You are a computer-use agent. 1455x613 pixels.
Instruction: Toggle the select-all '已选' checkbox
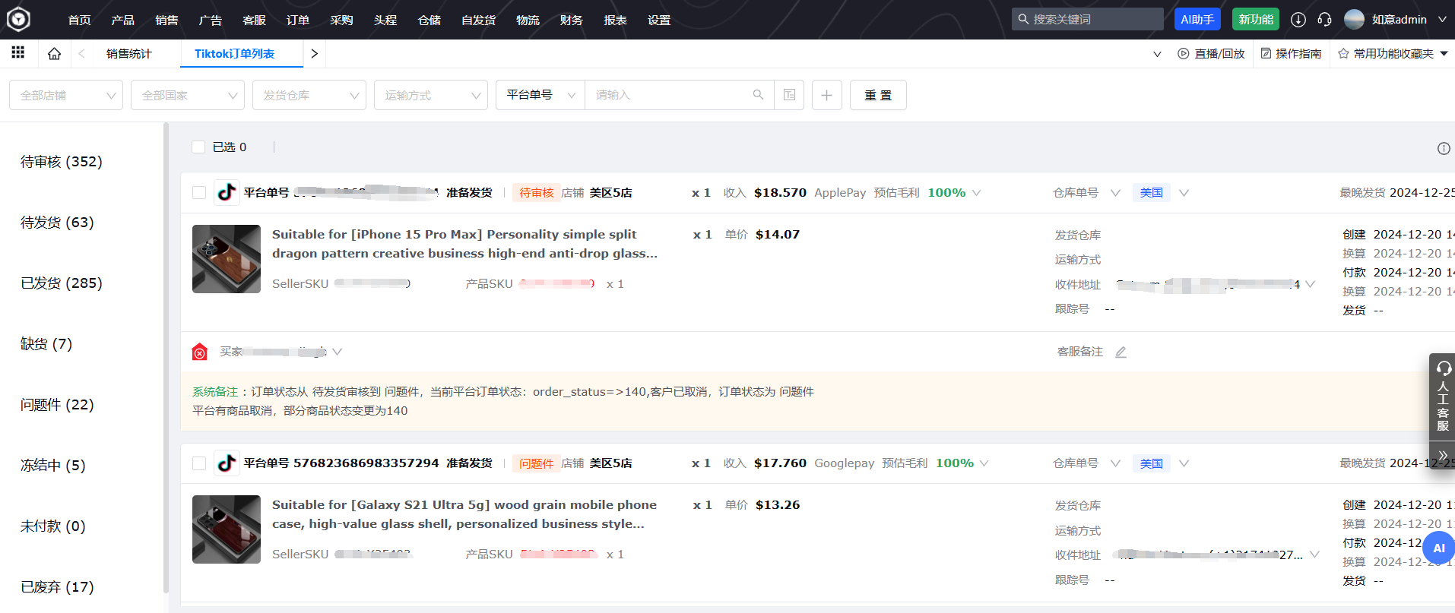198,147
